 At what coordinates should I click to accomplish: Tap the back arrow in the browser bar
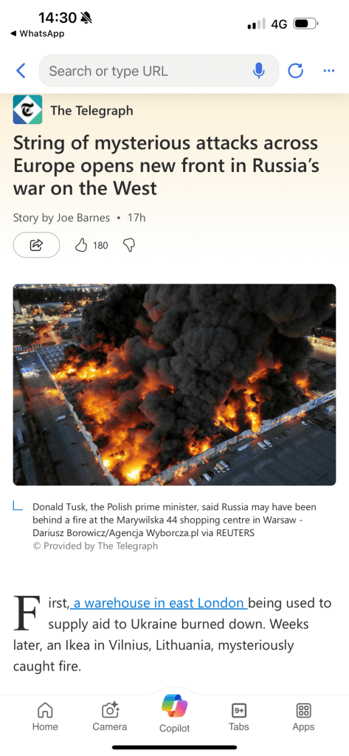[21, 71]
